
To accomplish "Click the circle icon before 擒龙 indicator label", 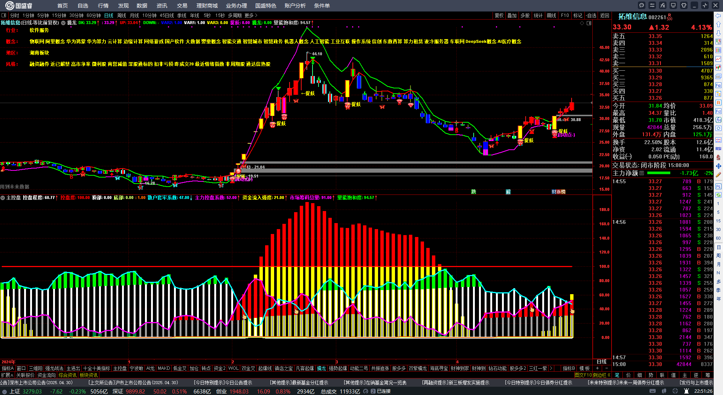I will [63, 23].
